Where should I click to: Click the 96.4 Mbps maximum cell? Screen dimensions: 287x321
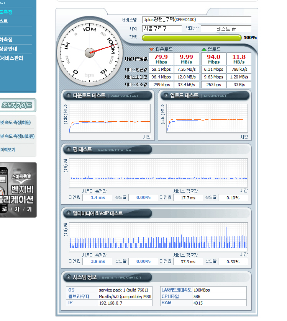pos(161,77)
